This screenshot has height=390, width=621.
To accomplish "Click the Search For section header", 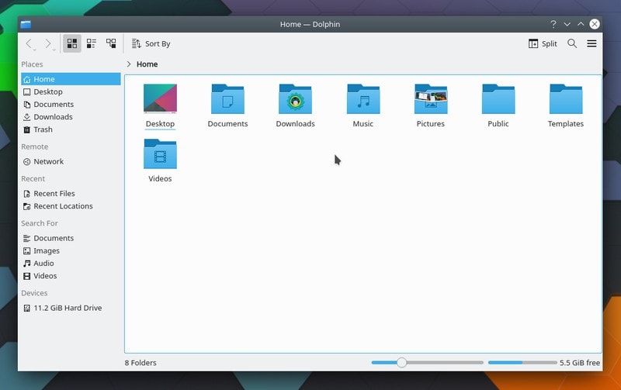I will pos(40,223).
